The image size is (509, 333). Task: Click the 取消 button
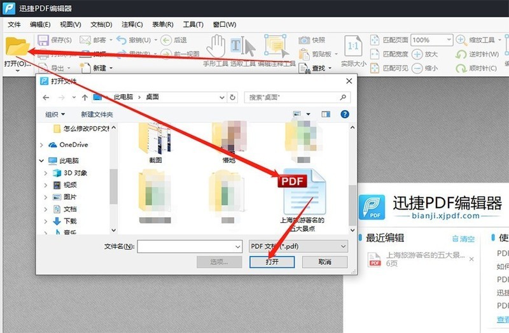324,262
